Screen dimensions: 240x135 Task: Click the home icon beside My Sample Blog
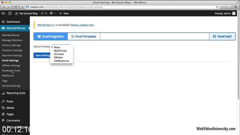tap(16, 13)
